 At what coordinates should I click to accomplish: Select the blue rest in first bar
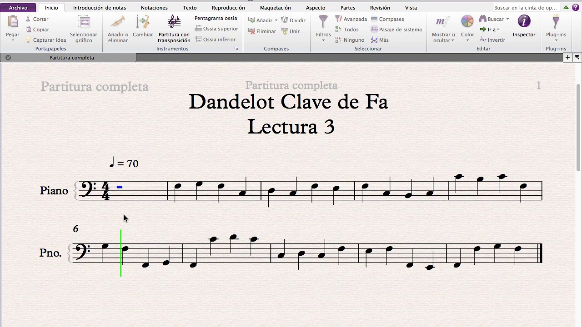[120, 187]
